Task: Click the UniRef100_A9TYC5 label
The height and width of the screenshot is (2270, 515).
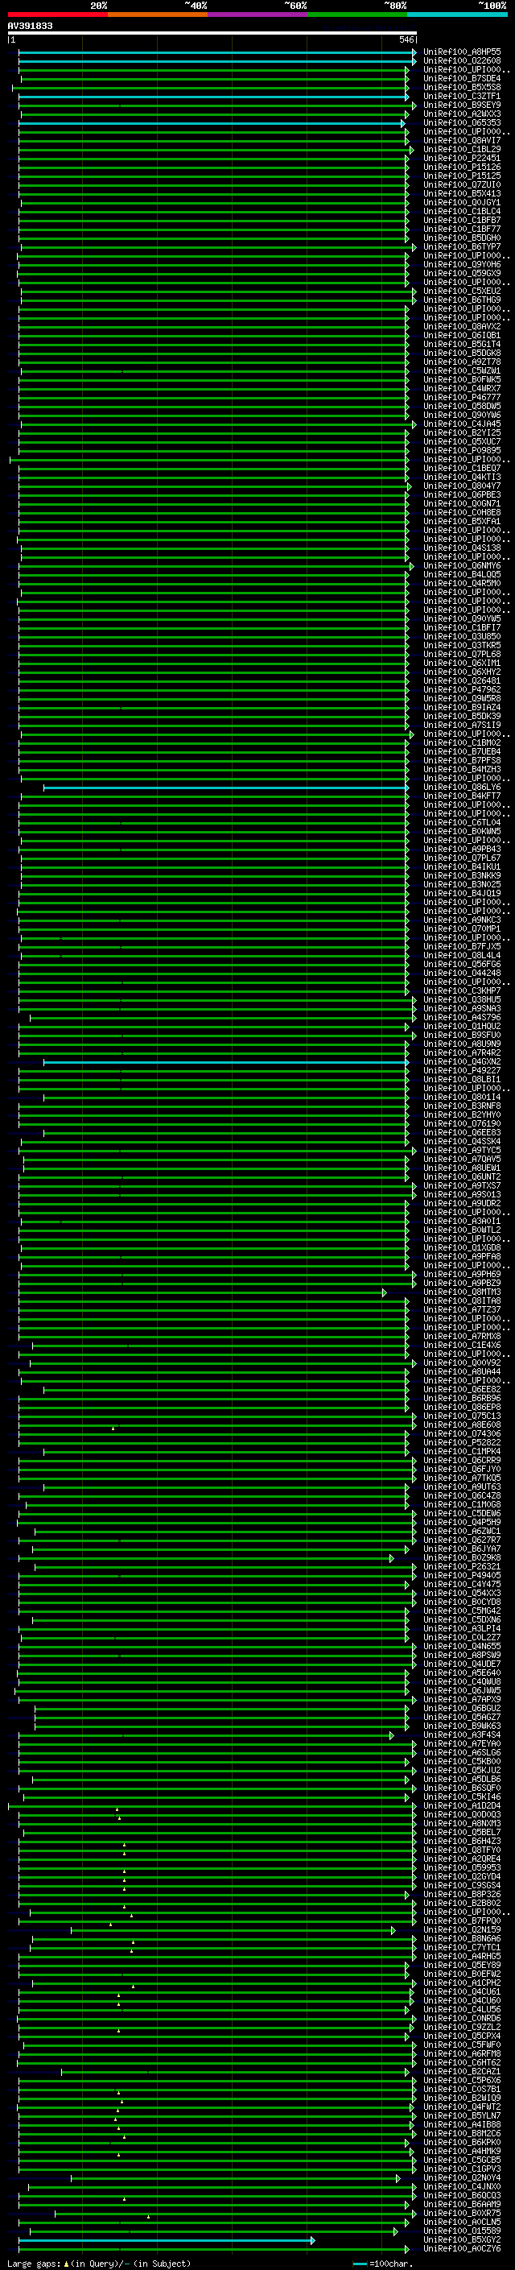Action: 462,1150
